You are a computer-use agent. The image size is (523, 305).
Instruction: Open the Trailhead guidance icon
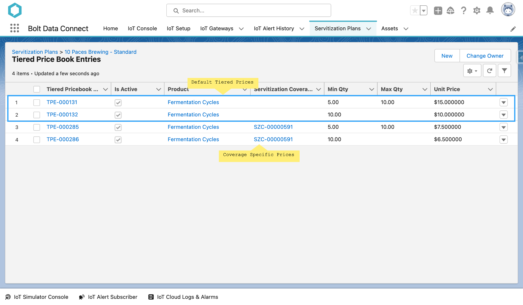tap(450, 11)
